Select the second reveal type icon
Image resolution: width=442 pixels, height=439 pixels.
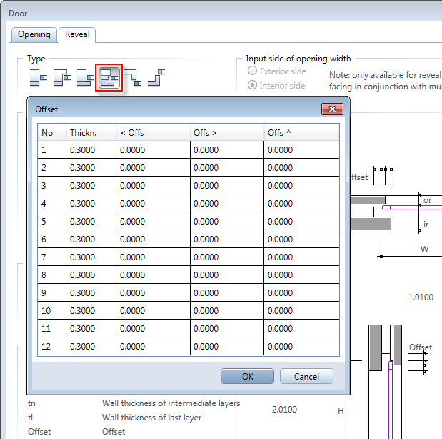pyautogui.click(x=62, y=77)
